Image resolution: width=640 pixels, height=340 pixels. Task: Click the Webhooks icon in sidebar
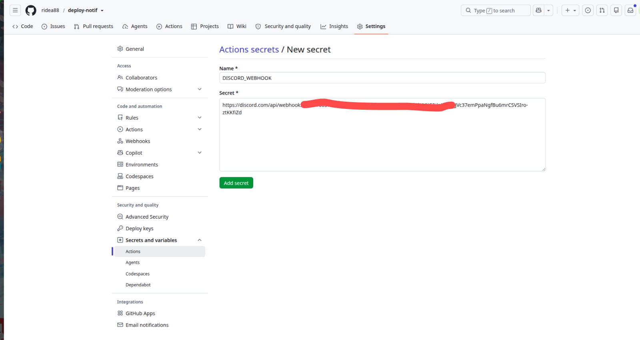coord(120,141)
